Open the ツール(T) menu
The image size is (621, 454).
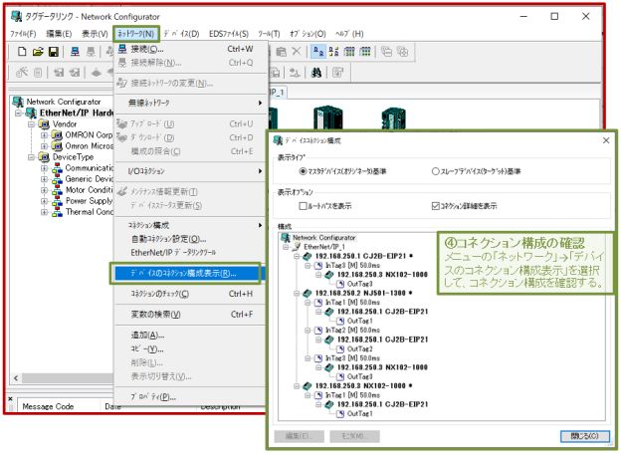coord(269,34)
